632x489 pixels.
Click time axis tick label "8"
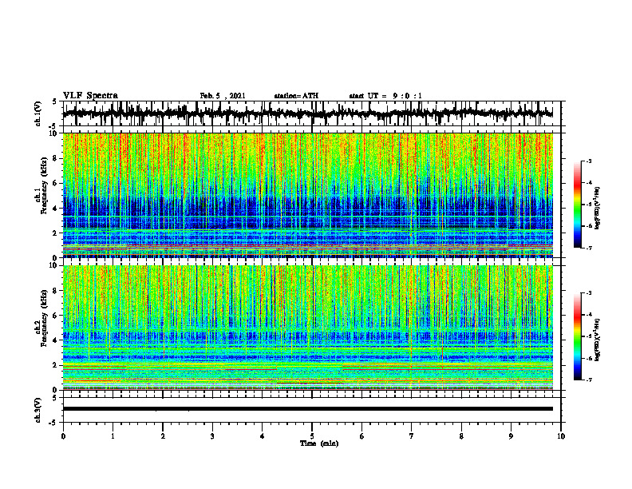point(461,436)
